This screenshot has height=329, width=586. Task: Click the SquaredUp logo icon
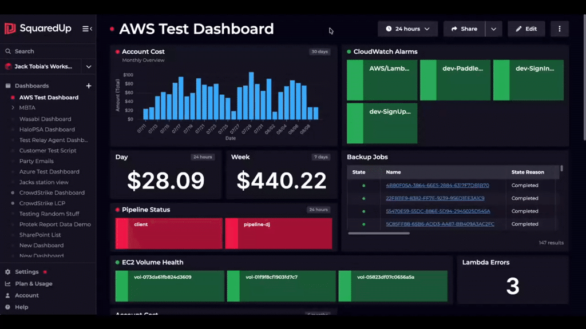coord(10,29)
